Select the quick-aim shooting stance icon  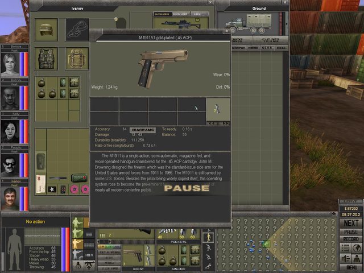(77, 234)
